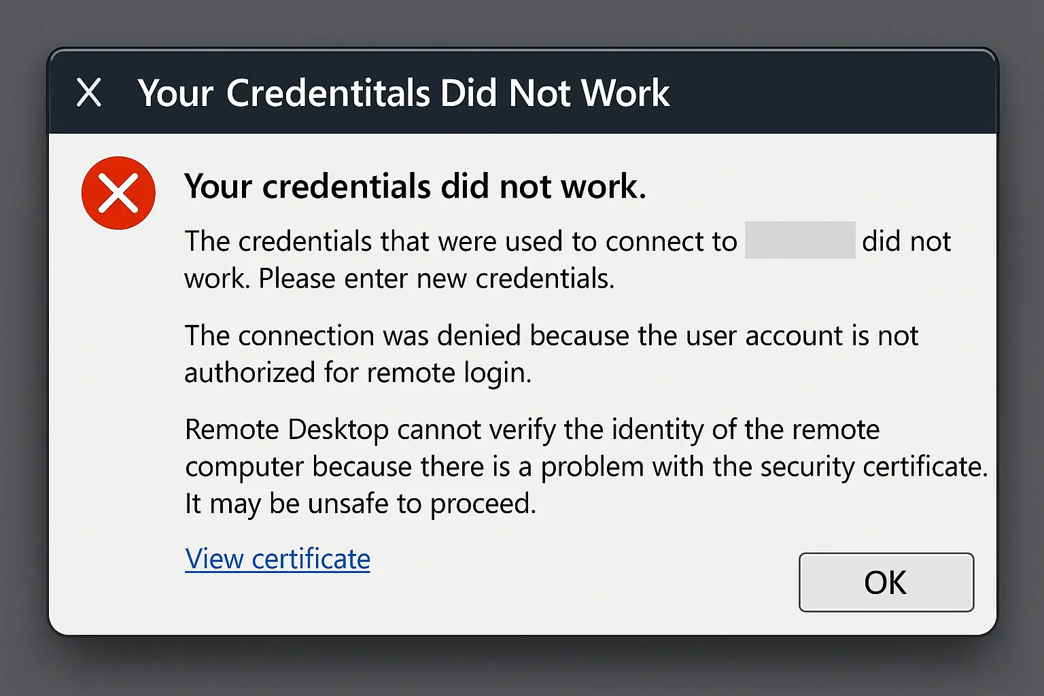Screen dimensions: 1044x696
Task: Close the dialog with the X button
Action: tap(89, 92)
